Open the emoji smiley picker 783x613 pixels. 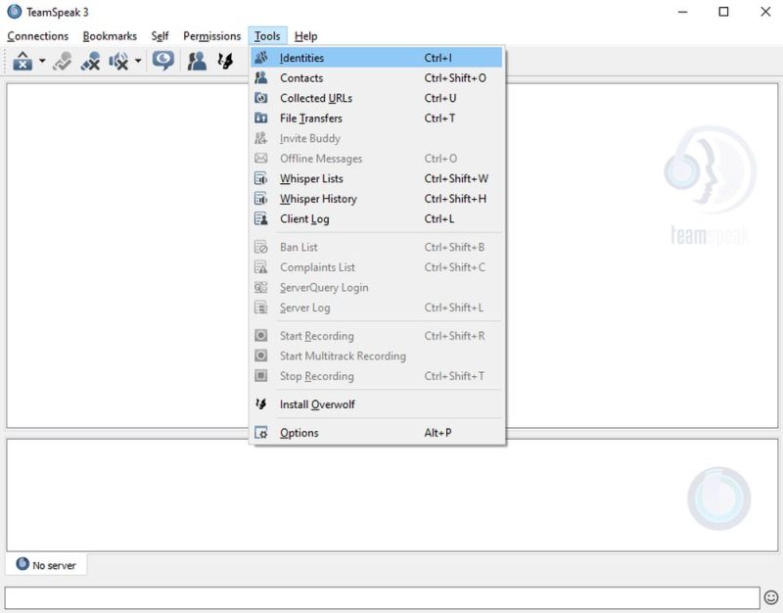tap(771, 597)
